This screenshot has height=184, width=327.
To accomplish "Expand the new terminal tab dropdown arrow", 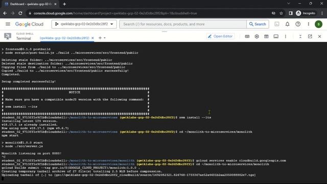I will point(105,38).
